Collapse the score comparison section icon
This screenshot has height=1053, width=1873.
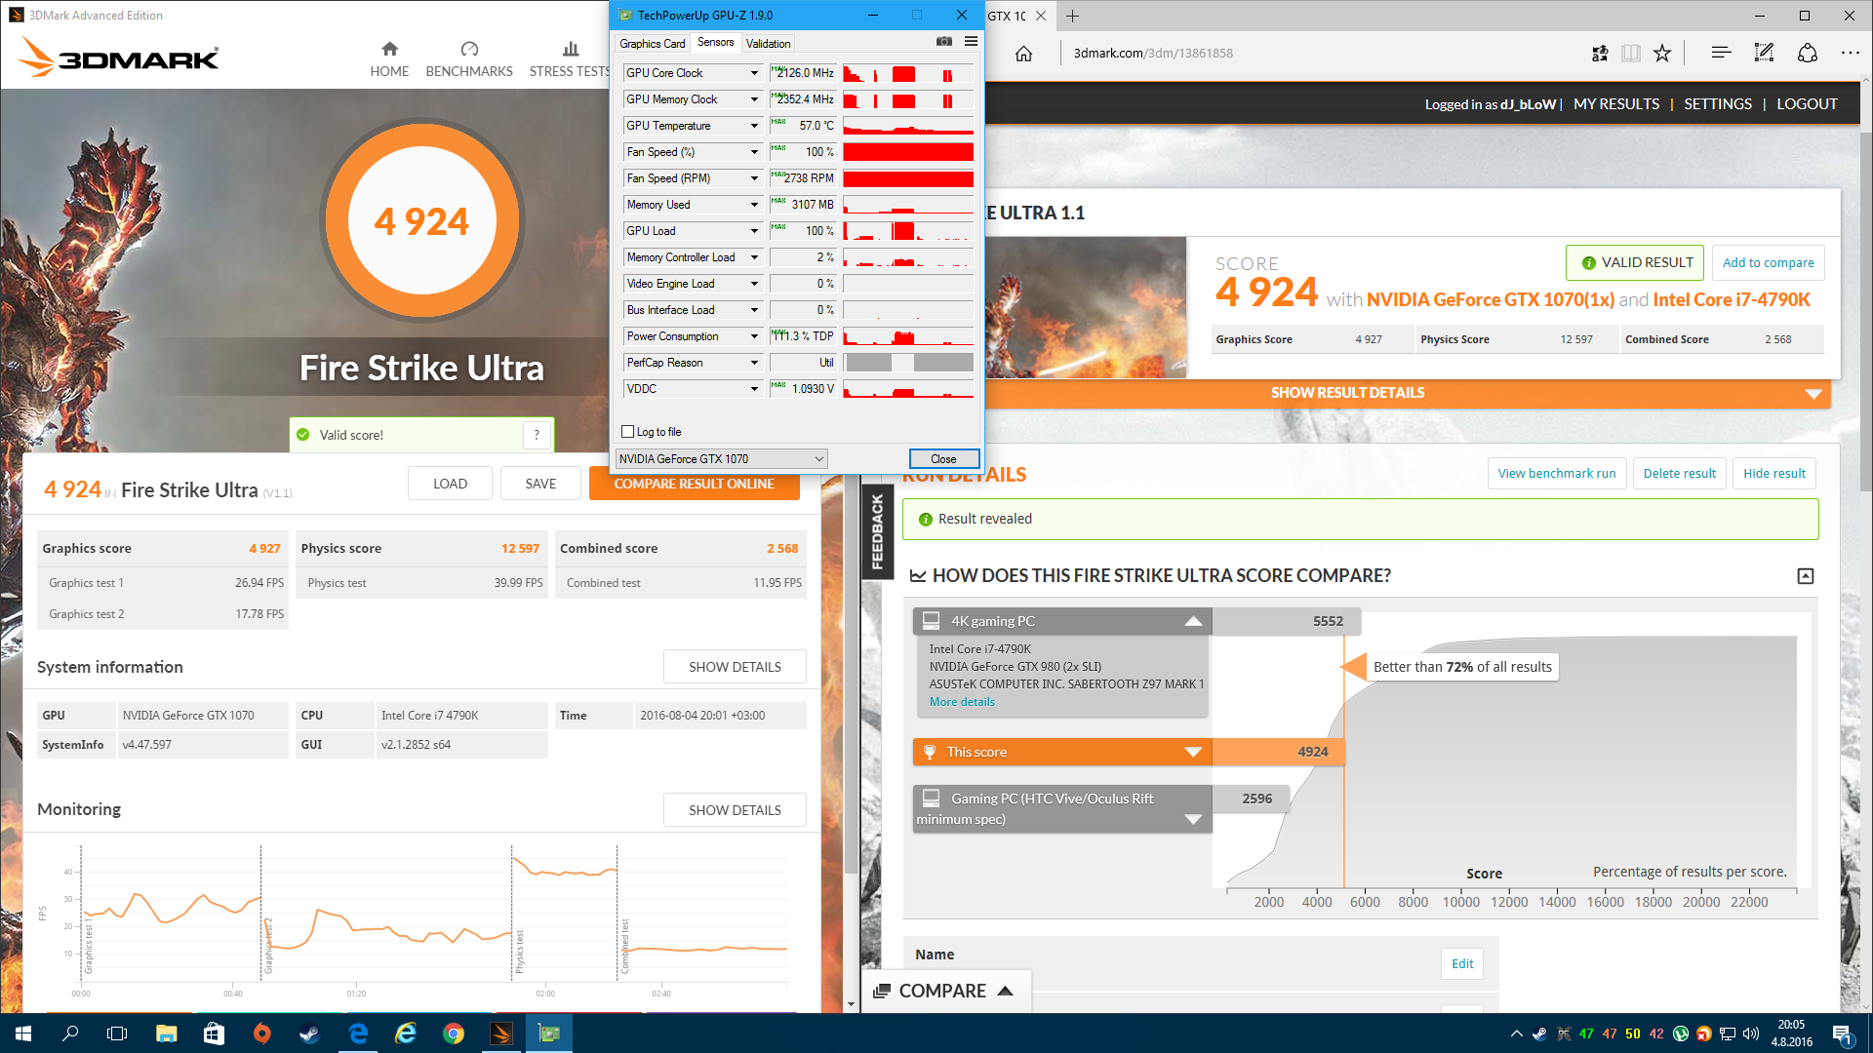(1806, 576)
